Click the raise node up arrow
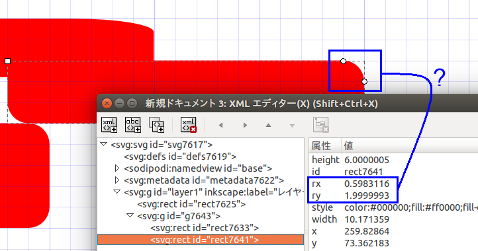This screenshot has height=251, width=478. coord(268,126)
